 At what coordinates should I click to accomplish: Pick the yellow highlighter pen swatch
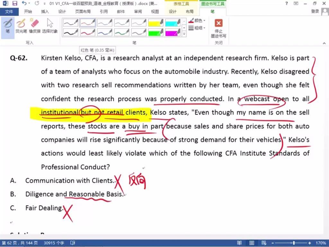pos(156,23)
